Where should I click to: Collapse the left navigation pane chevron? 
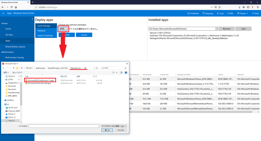(32, 19)
